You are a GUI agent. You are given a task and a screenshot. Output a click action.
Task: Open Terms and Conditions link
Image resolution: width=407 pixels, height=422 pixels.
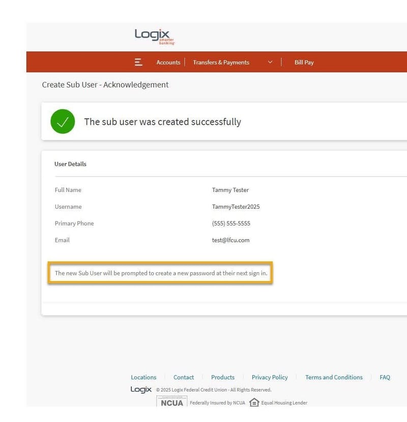[334, 377]
